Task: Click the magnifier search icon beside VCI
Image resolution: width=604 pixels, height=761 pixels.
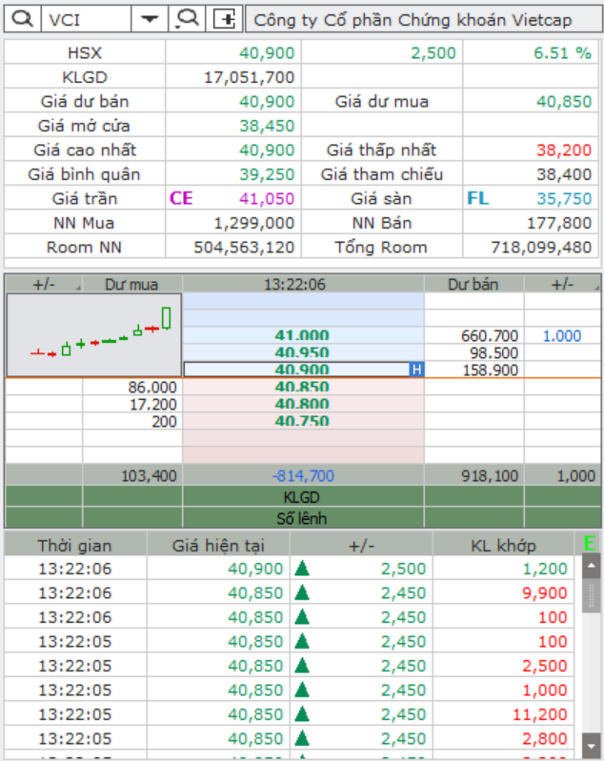Action: pyautogui.click(x=22, y=19)
